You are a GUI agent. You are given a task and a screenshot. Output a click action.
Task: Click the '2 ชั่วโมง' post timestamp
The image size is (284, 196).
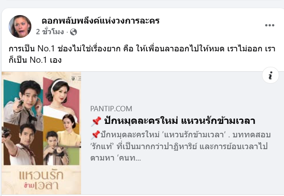pyautogui.click(x=50, y=32)
